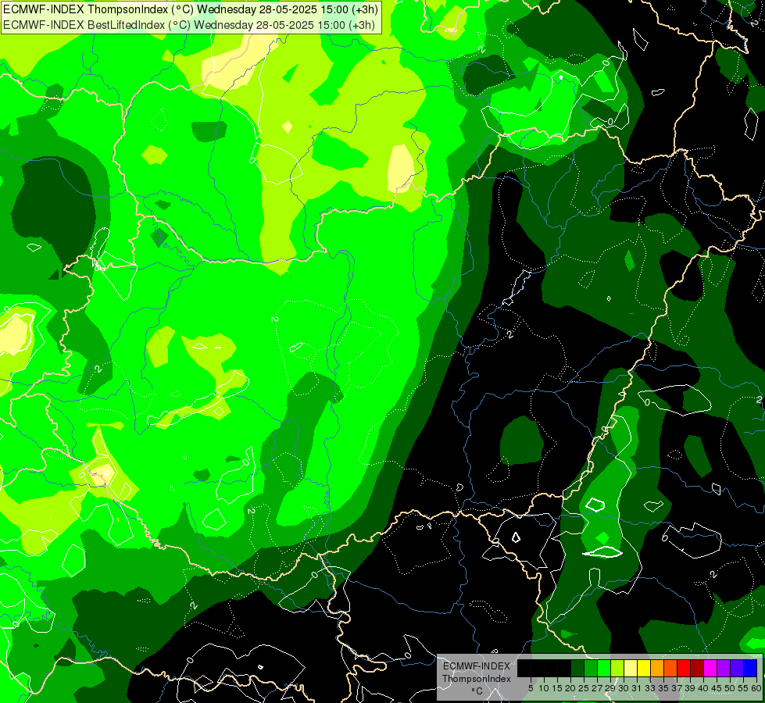Viewport: 765px width, 703px height.
Task: Click the legend tick value '55'
Action: (x=744, y=688)
